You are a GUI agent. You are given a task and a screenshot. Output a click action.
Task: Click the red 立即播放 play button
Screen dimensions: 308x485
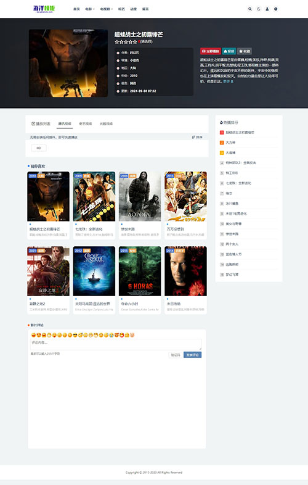(x=211, y=51)
